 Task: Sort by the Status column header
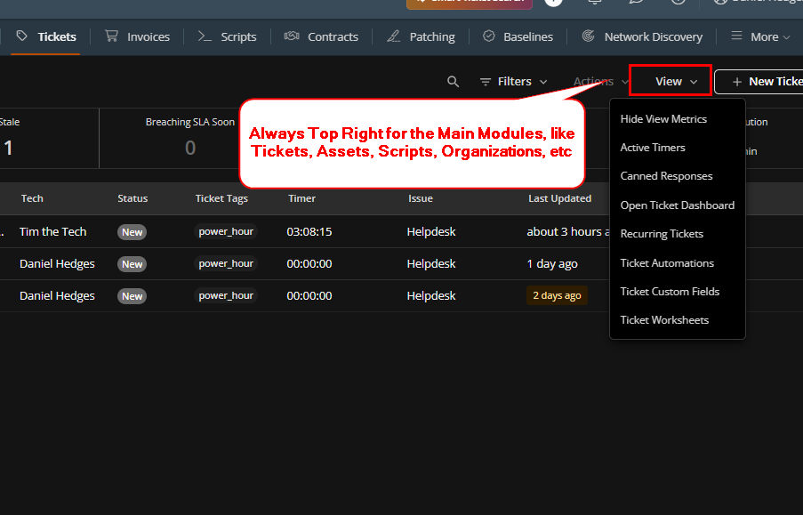pos(132,198)
